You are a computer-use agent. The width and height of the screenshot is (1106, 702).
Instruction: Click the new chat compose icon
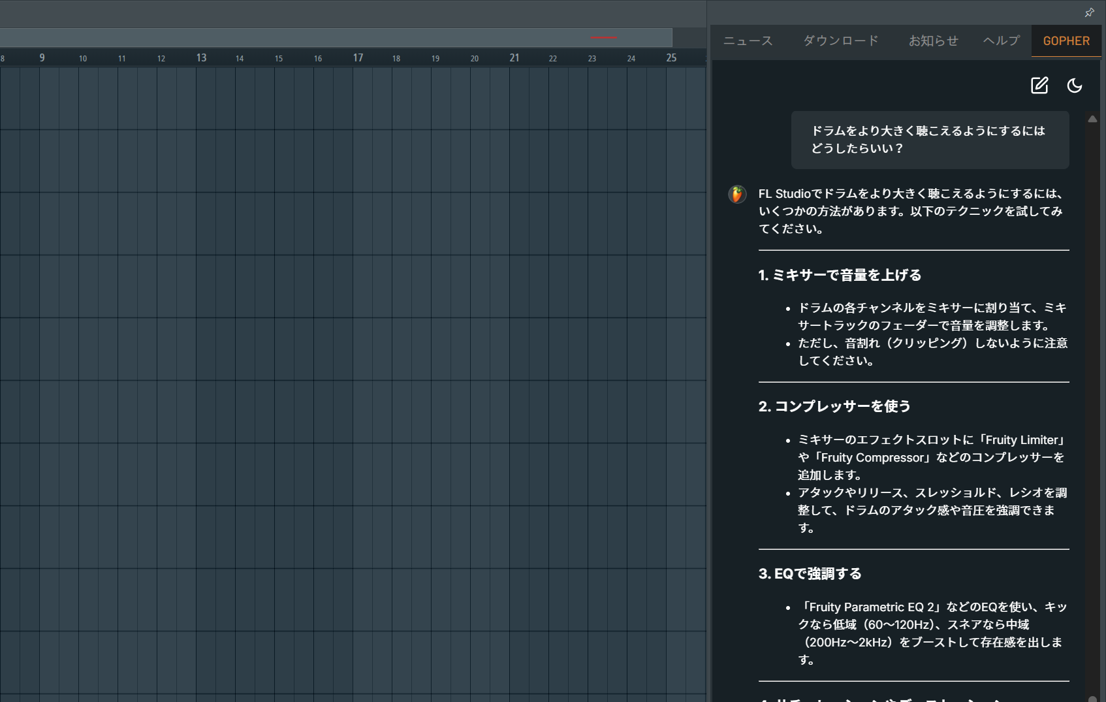1039,86
